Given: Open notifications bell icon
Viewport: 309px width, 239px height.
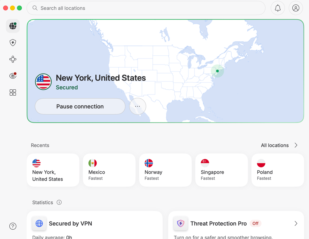Looking at the screenshot, I should click(278, 8).
